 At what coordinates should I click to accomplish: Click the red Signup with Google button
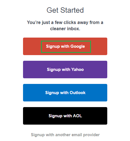(65, 46)
